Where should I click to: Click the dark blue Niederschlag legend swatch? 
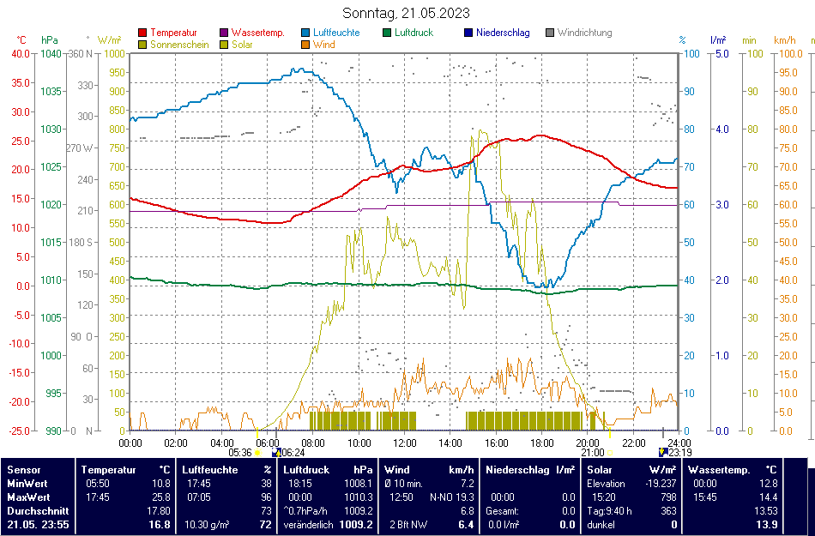point(468,33)
